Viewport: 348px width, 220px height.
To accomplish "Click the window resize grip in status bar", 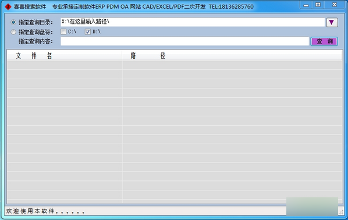I will point(341,212).
